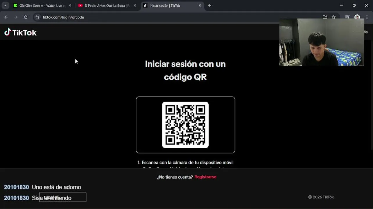This screenshot has height=209, width=373.
Task: Click the 'Iniciar sesión con un código QR' heading
Action: (185, 71)
